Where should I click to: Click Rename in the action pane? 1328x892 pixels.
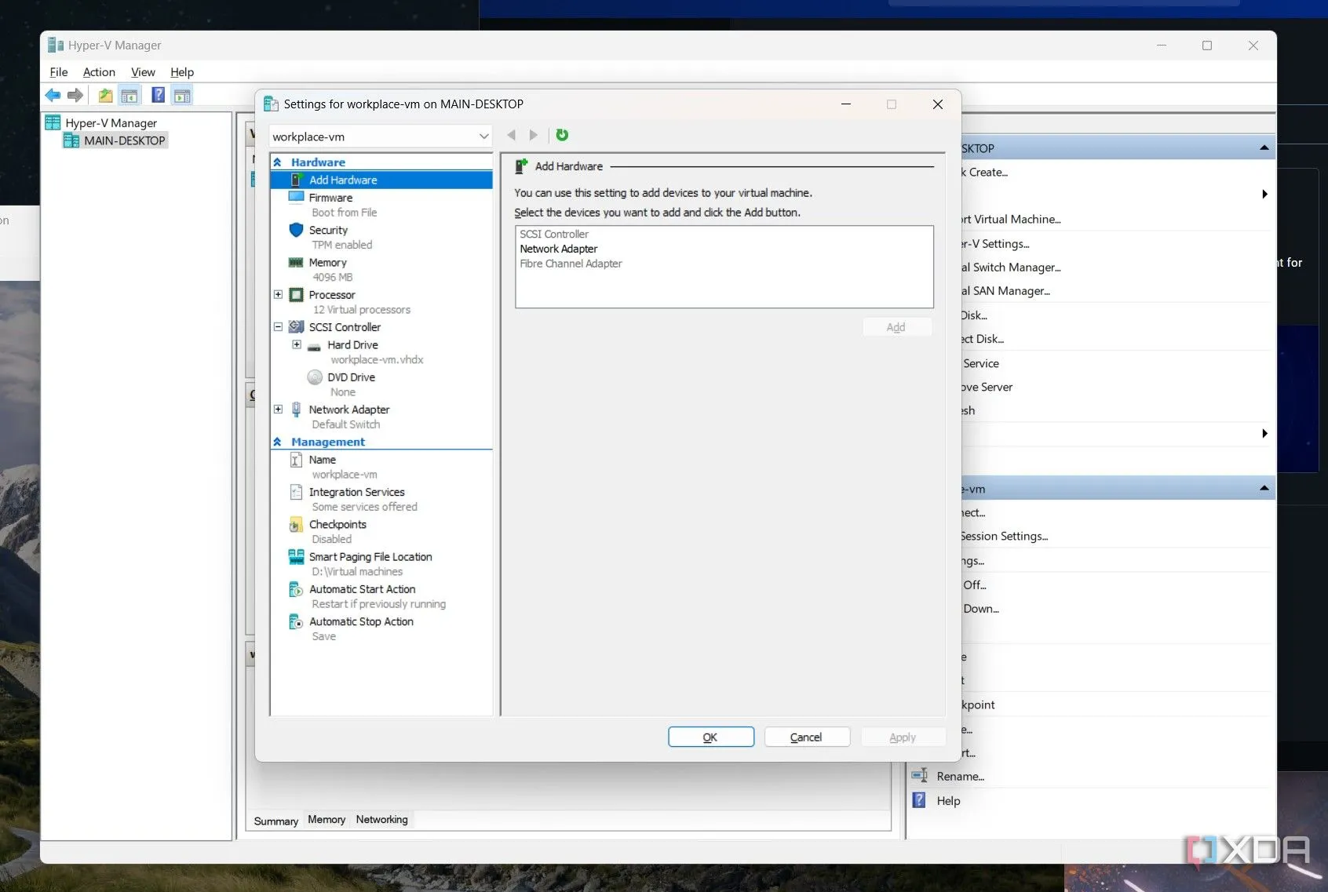click(x=959, y=776)
